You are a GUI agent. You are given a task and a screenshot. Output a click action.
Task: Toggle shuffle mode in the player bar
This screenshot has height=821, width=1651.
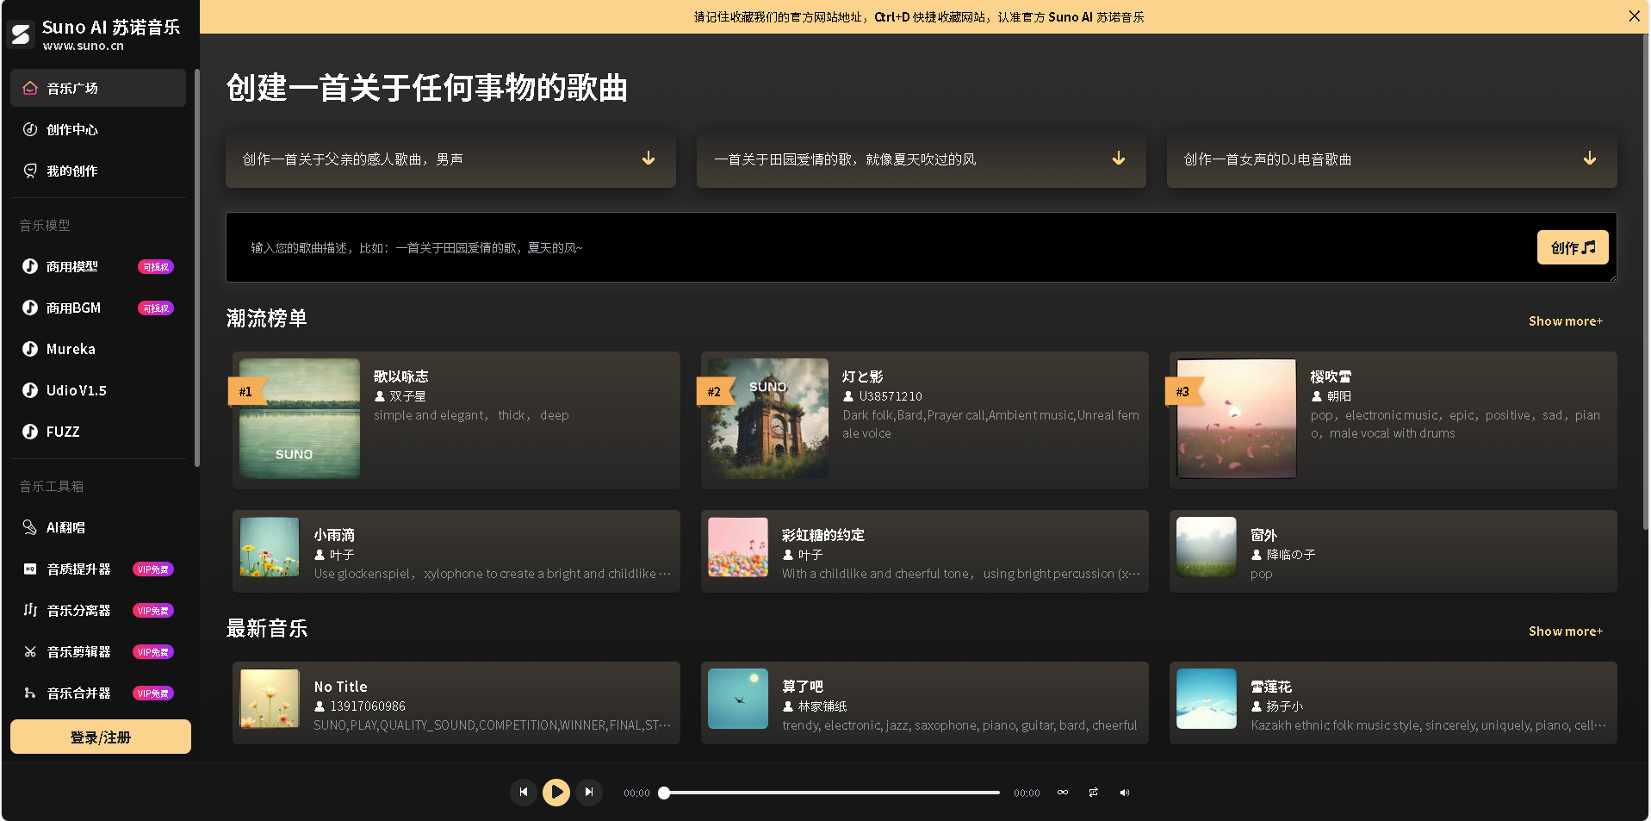tap(1093, 792)
